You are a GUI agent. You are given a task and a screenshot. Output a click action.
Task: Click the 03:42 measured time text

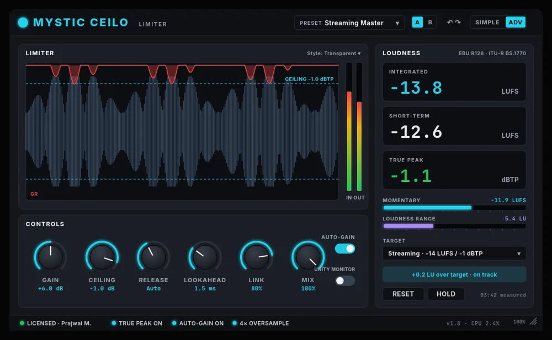[x=503, y=295]
